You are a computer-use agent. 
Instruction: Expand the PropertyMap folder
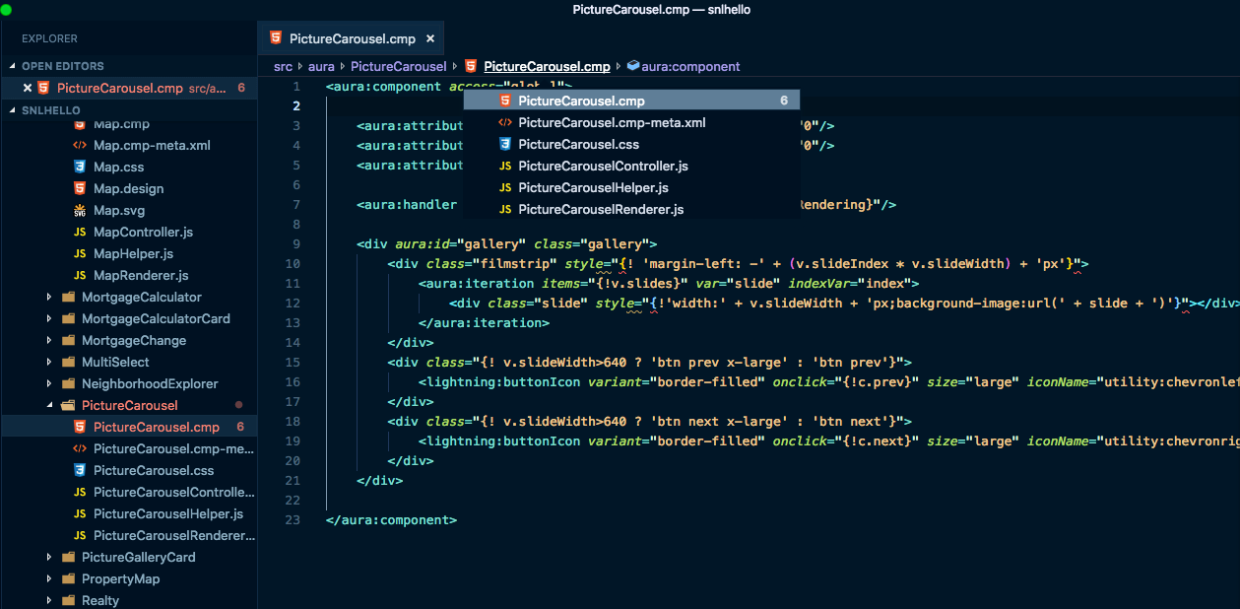tap(48, 578)
